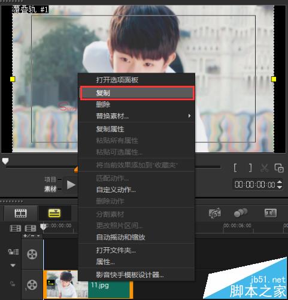Screen dimensions: 288x300
Task: Play the preview
Action: pyautogui.click(x=71, y=185)
